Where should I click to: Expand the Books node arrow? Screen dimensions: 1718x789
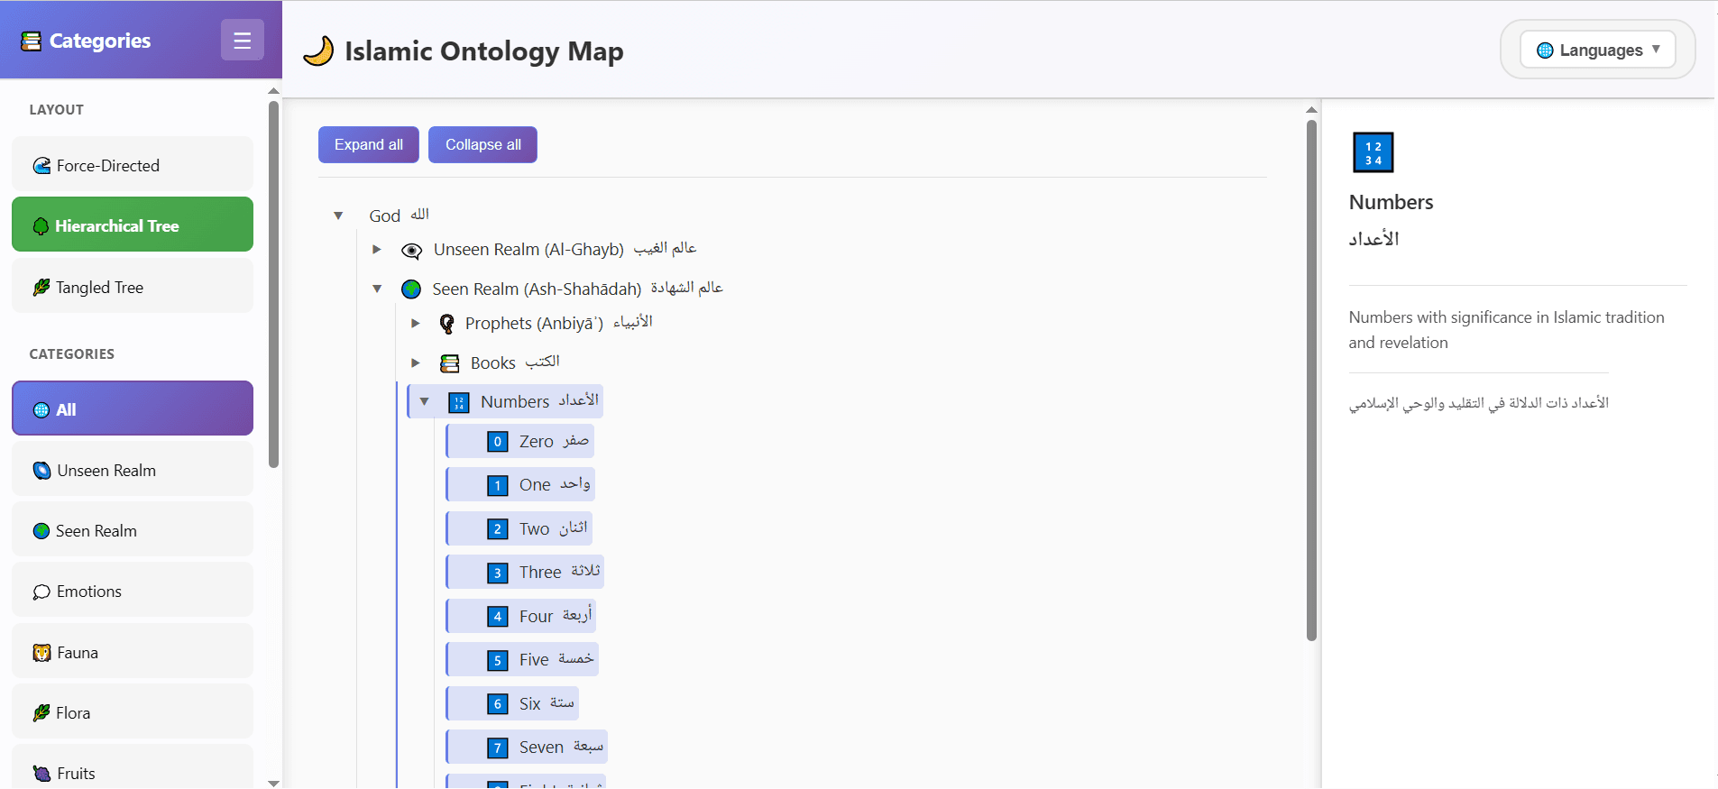[416, 362]
